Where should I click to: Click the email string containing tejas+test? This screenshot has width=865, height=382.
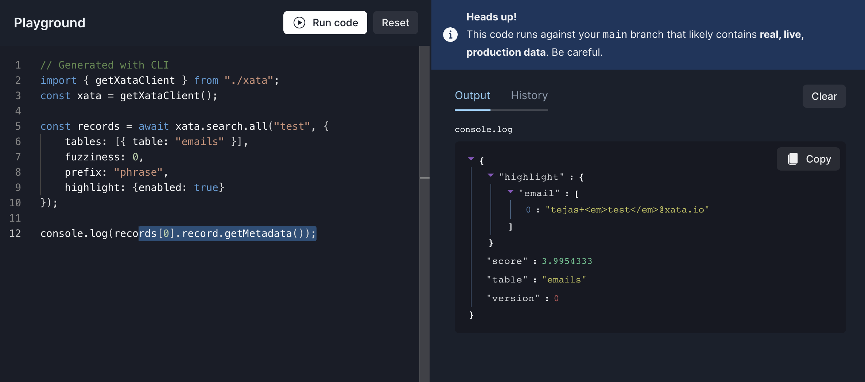(x=627, y=209)
